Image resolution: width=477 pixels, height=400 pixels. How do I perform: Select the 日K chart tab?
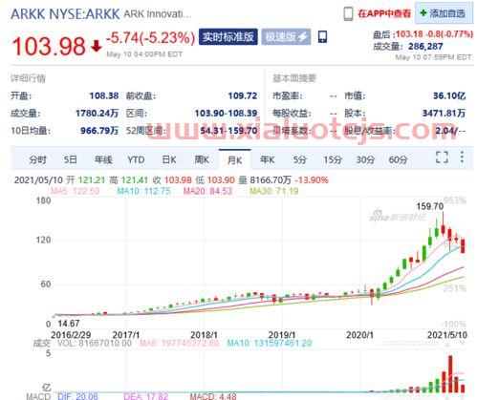pos(169,159)
